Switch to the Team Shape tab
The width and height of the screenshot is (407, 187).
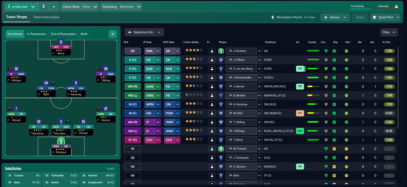[17, 17]
